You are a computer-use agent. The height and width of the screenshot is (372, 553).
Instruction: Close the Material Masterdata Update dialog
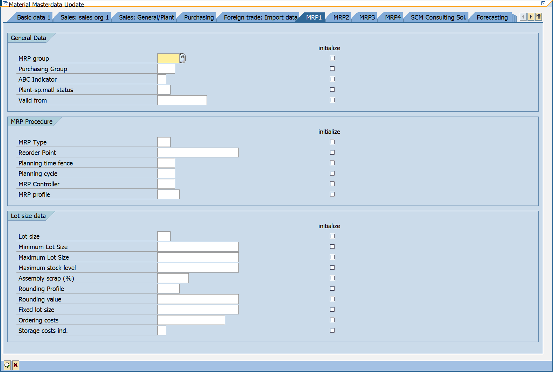[543, 3]
